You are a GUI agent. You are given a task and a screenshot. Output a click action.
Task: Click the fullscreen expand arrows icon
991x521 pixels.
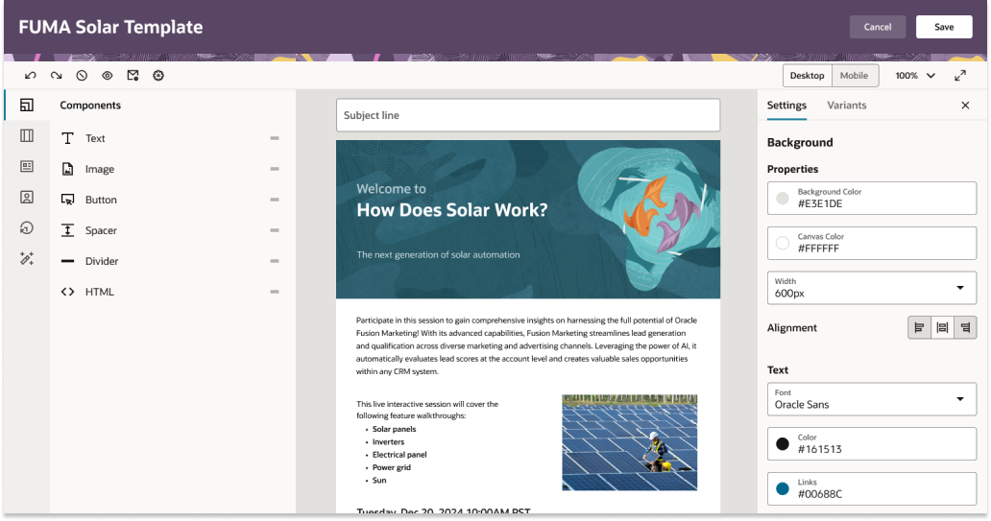point(959,75)
